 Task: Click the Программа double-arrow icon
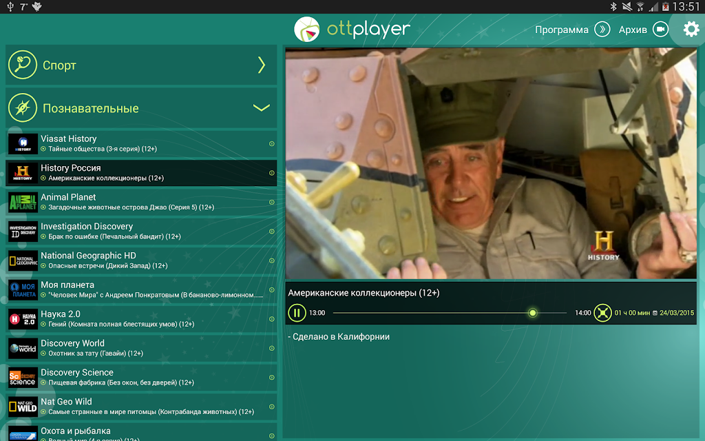click(x=602, y=30)
